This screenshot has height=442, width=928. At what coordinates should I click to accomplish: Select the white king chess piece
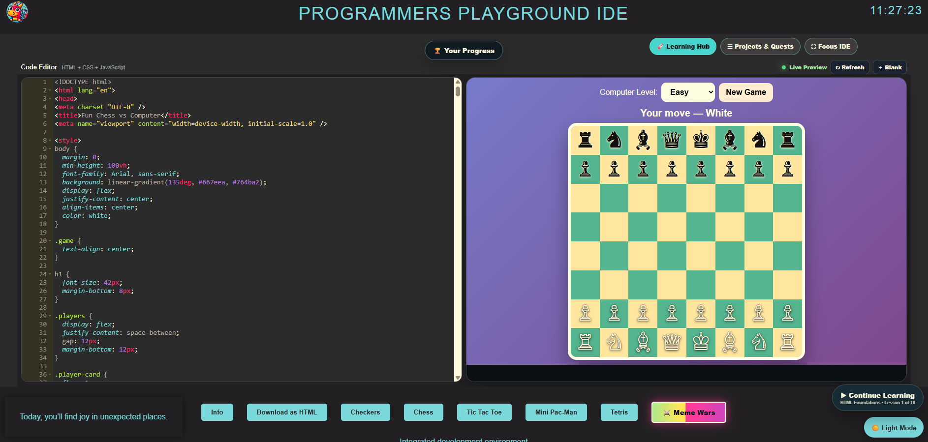(701, 342)
